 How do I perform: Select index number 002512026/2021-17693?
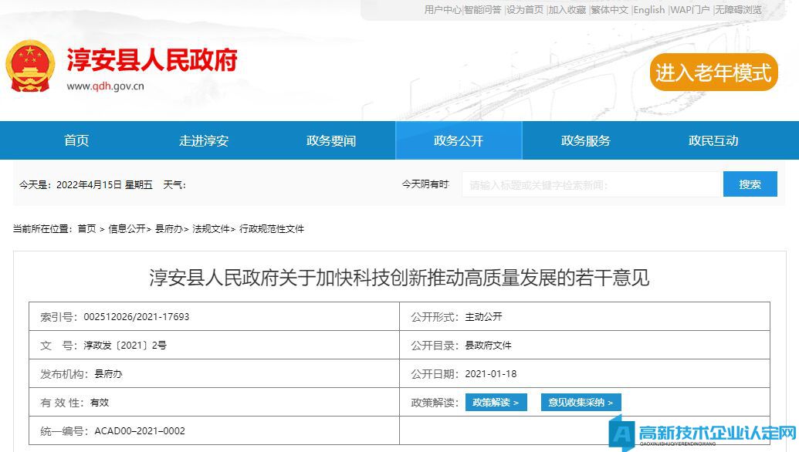coord(137,316)
